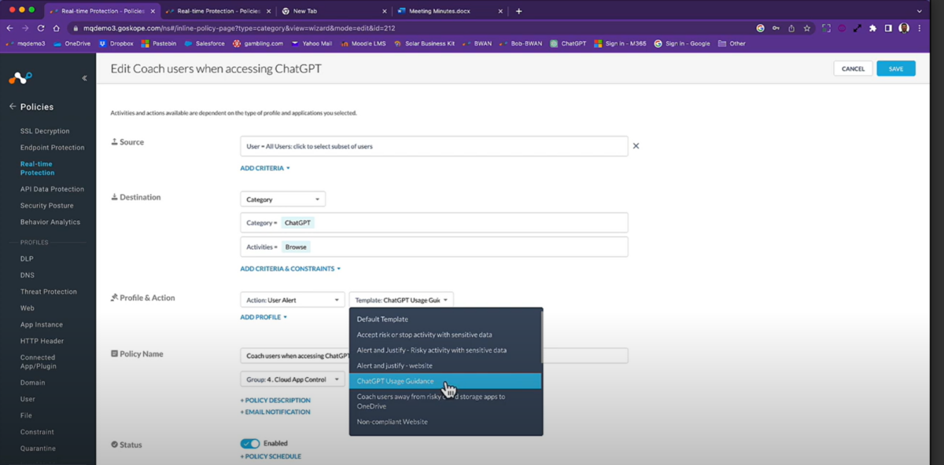The width and height of the screenshot is (944, 465).
Task: Open the Chrome profile avatar
Action: click(x=904, y=27)
